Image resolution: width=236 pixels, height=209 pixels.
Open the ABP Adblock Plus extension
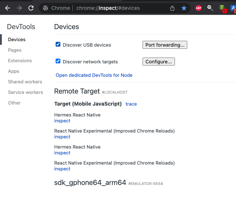coord(199,8)
